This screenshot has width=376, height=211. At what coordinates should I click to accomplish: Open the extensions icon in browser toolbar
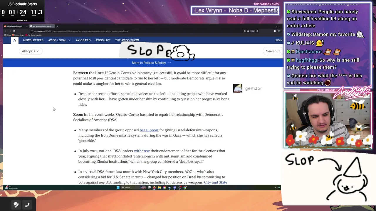[x=279, y=31]
